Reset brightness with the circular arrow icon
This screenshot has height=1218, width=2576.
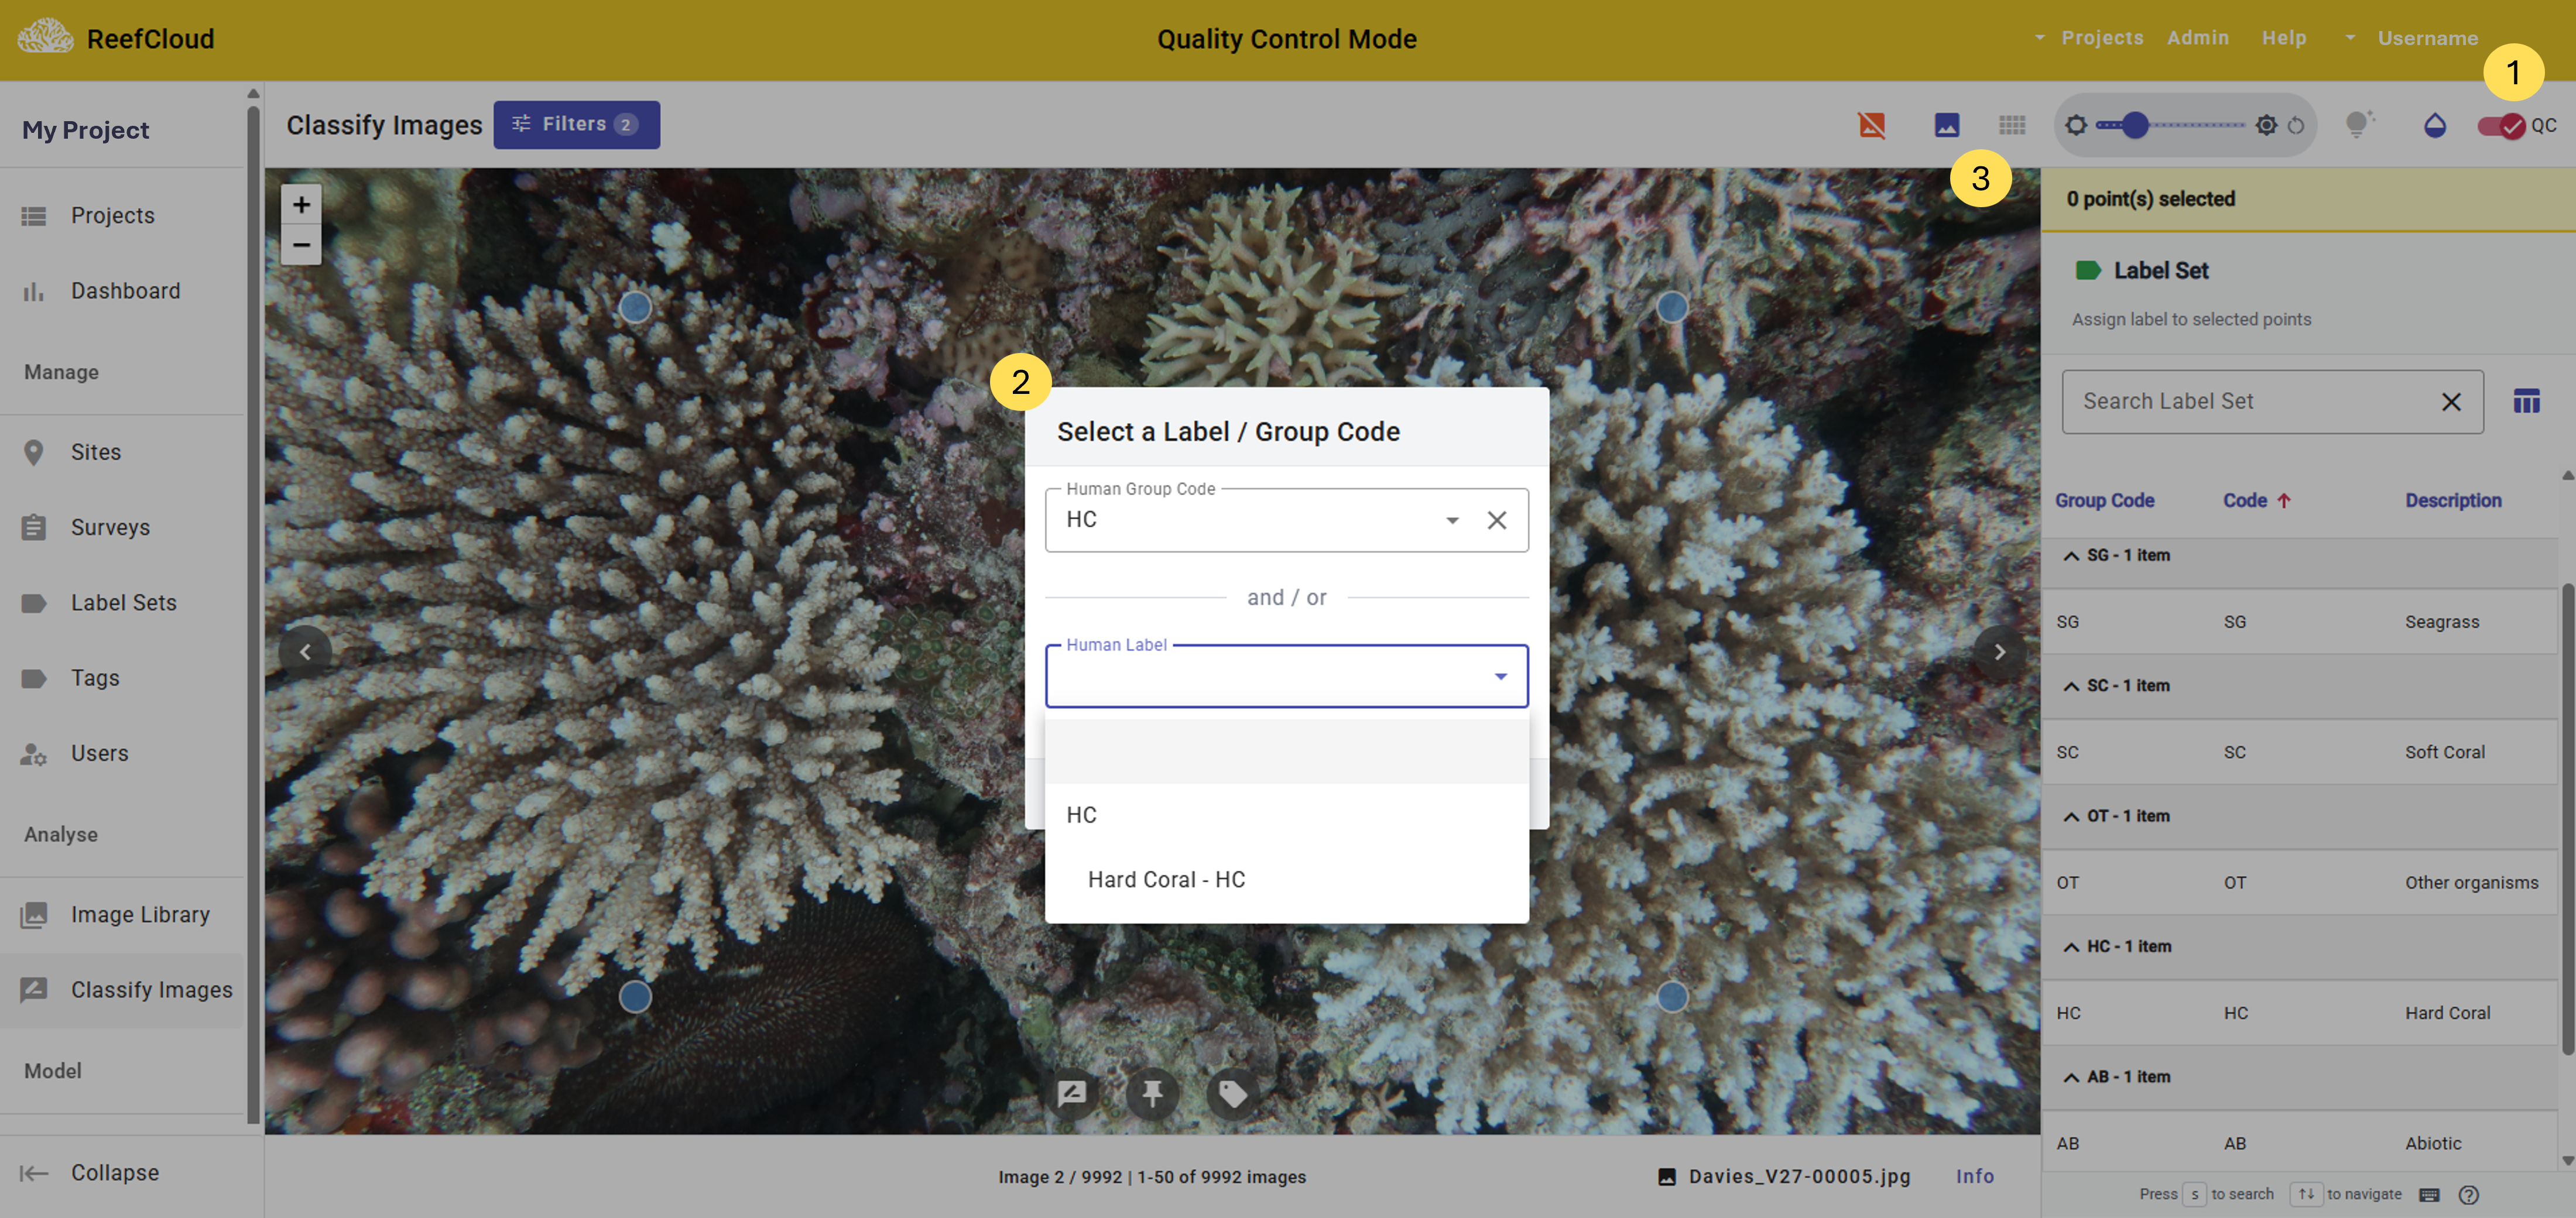point(2297,126)
